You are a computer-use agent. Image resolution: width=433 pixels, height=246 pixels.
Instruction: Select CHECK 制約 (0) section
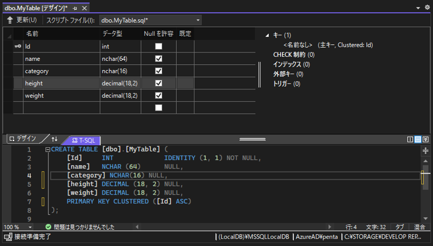294,55
